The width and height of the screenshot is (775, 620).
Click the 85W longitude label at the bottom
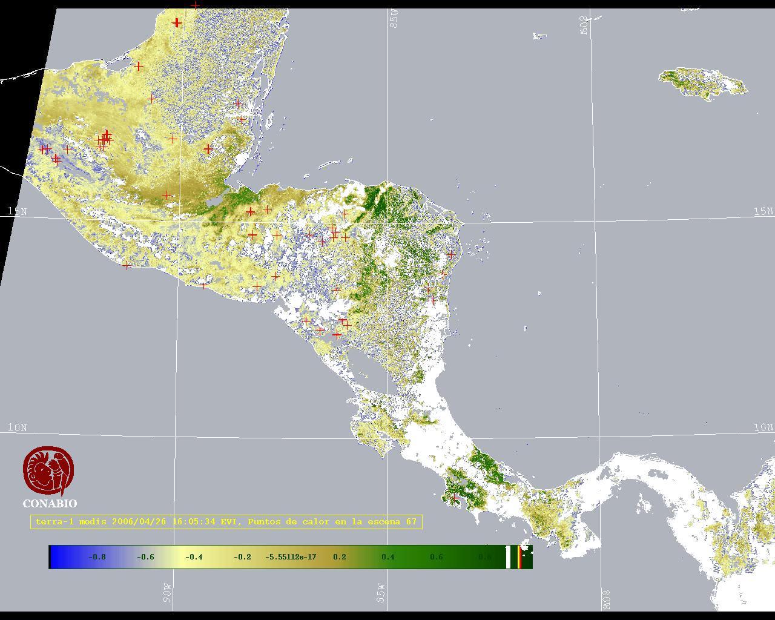click(381, 593)
